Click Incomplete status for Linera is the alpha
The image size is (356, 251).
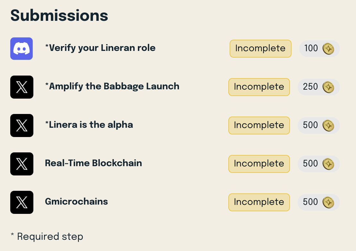pyautogui.click(x=259, y=125)
